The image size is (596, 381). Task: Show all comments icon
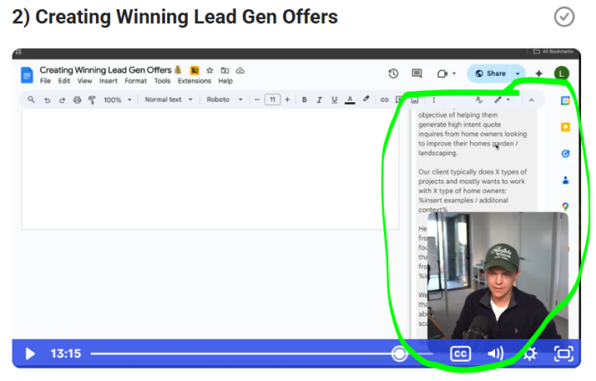(417, 74)
